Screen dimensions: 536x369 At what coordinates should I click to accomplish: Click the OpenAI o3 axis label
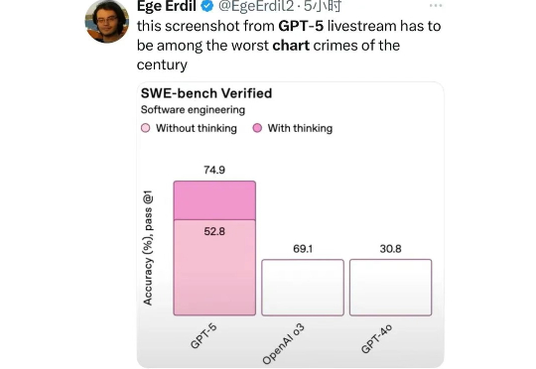pos(283,344)
